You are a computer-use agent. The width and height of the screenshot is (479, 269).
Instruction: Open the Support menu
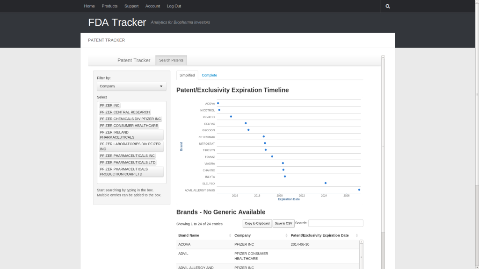[x=131, y=6]
